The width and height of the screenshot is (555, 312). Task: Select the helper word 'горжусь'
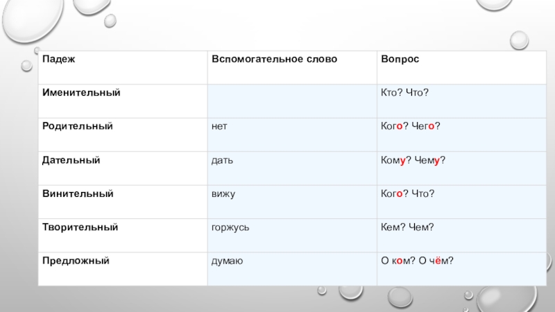tap(230, 227)
